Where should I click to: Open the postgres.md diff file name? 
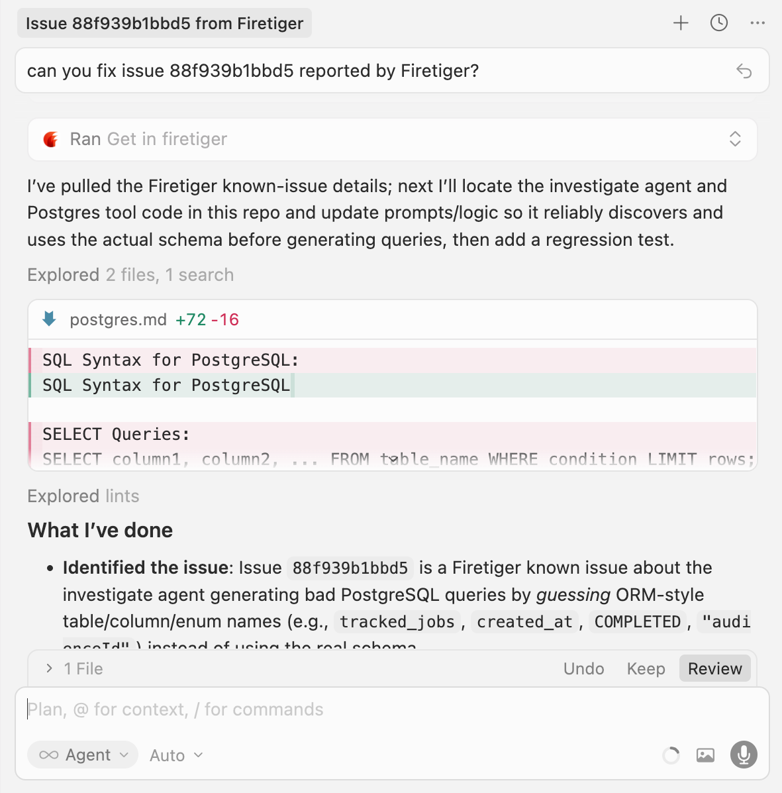[118, 319]
